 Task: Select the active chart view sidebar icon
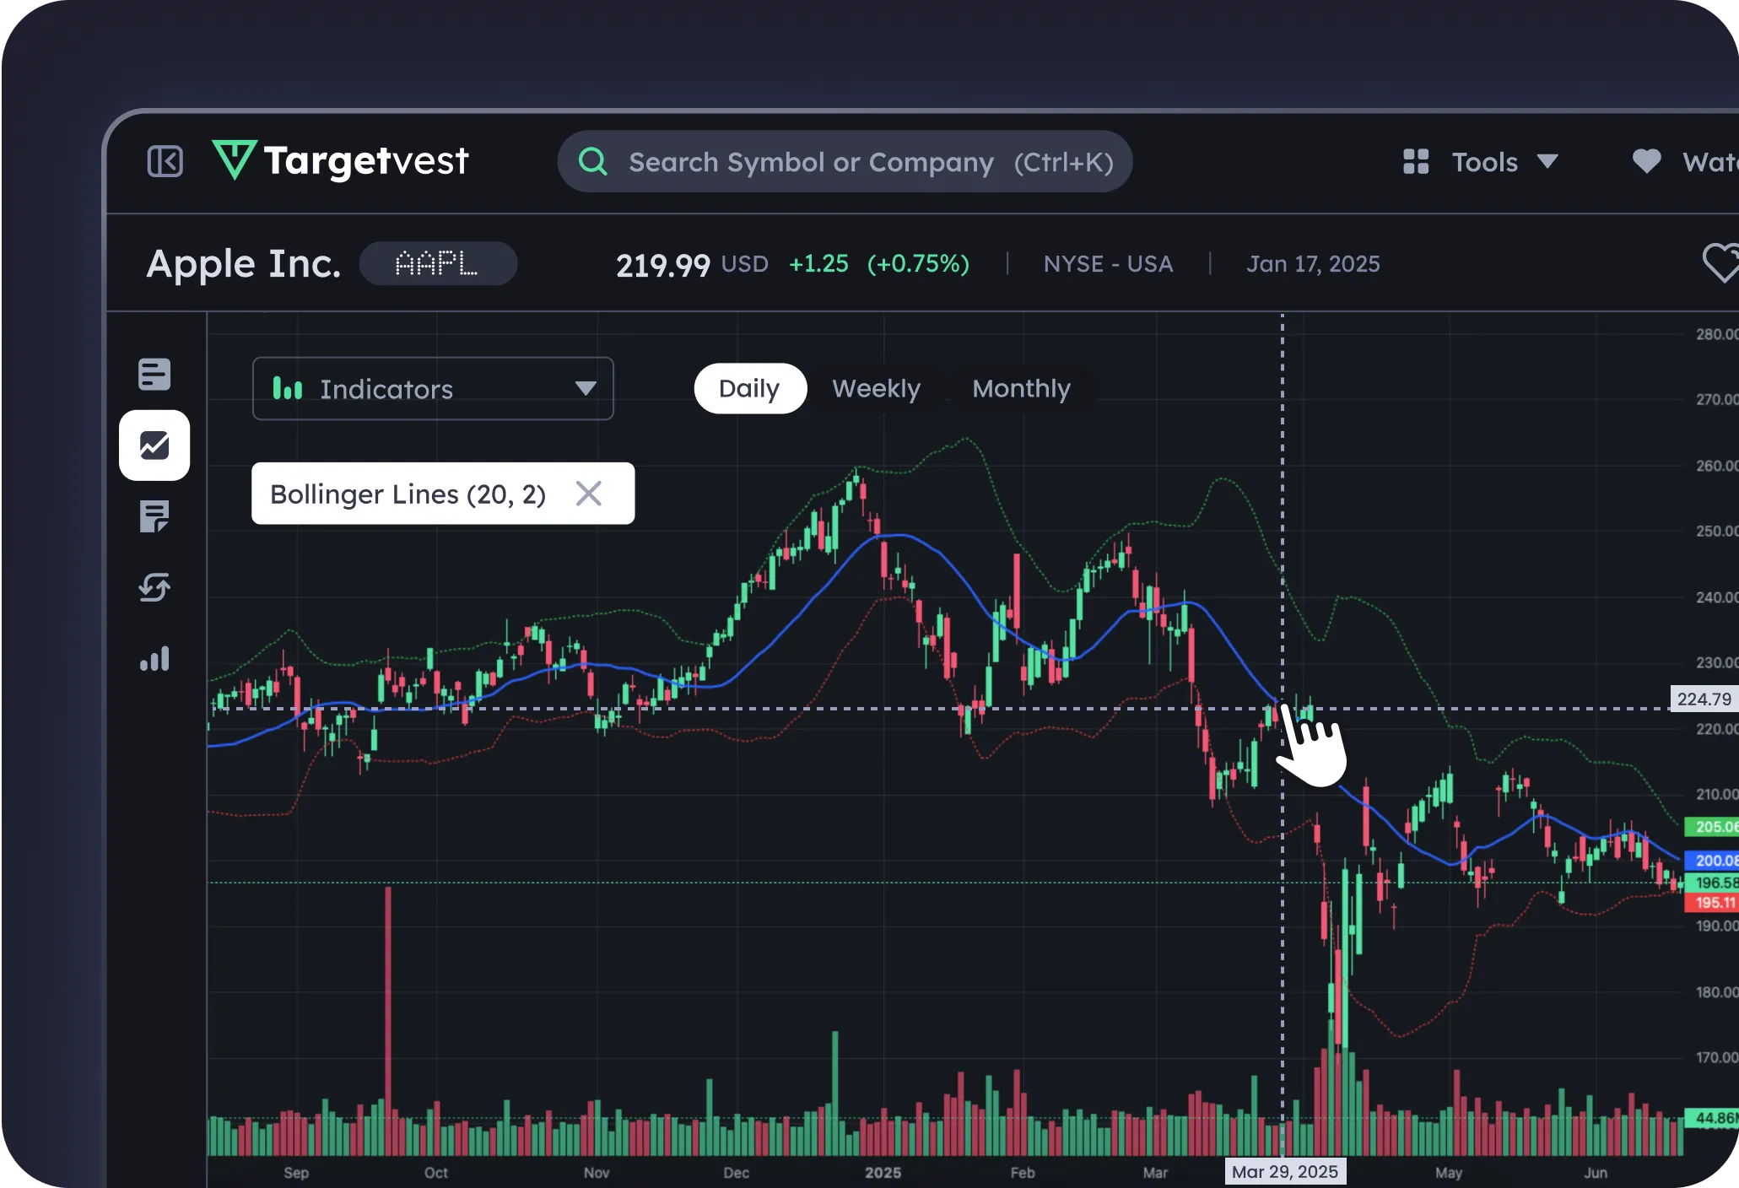tap(154, 445)
